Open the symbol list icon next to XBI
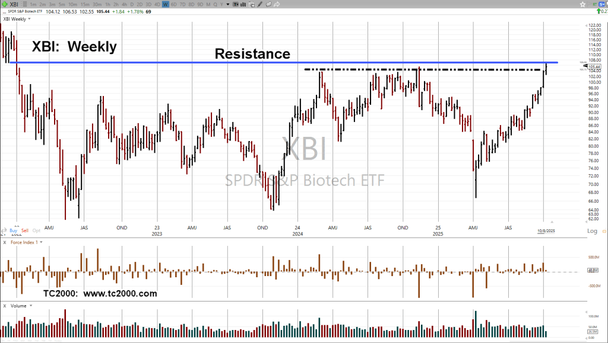Screen dimensions: 608x343 24,4
